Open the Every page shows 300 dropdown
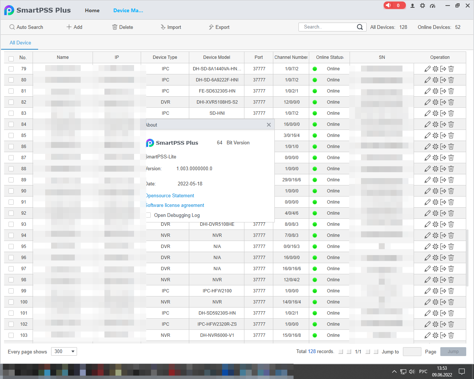This screenshot has height=379, width=474. (x=64, y=351)
